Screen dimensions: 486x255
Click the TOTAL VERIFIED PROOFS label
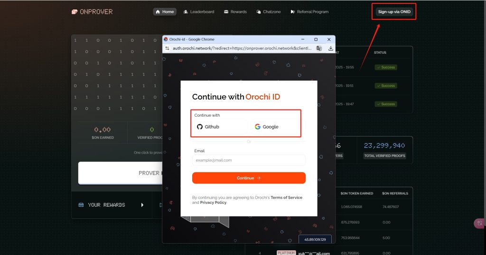[x=384, y=155]
